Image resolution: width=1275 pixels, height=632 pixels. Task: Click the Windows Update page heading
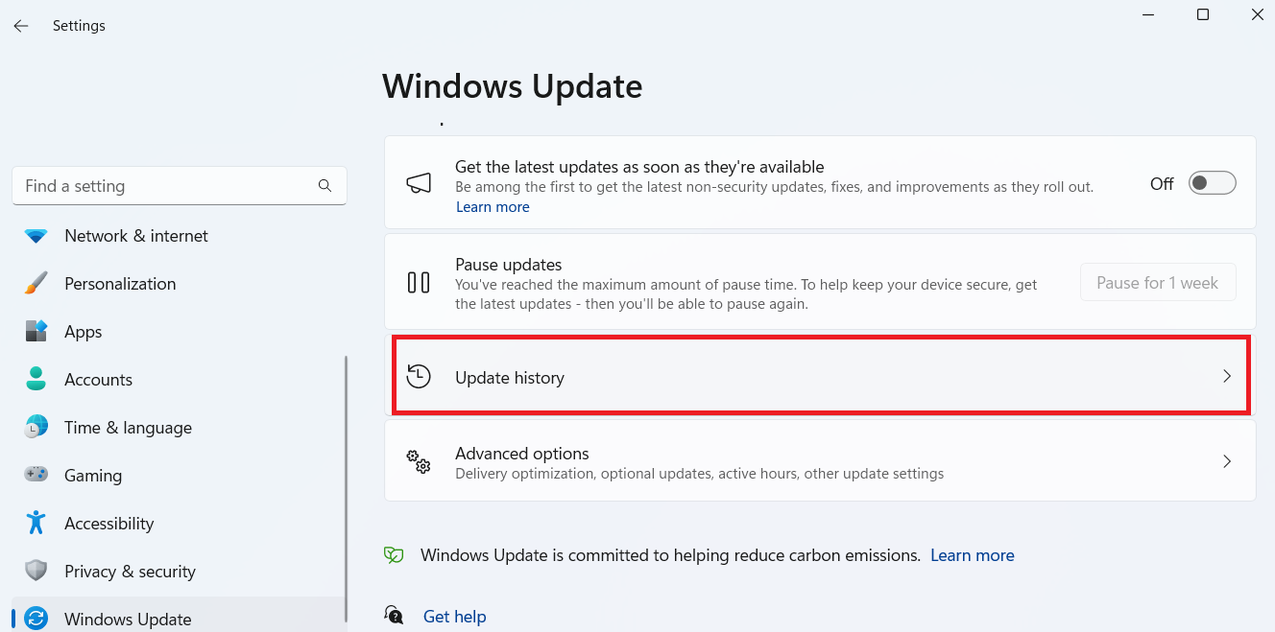coord(513,86)
